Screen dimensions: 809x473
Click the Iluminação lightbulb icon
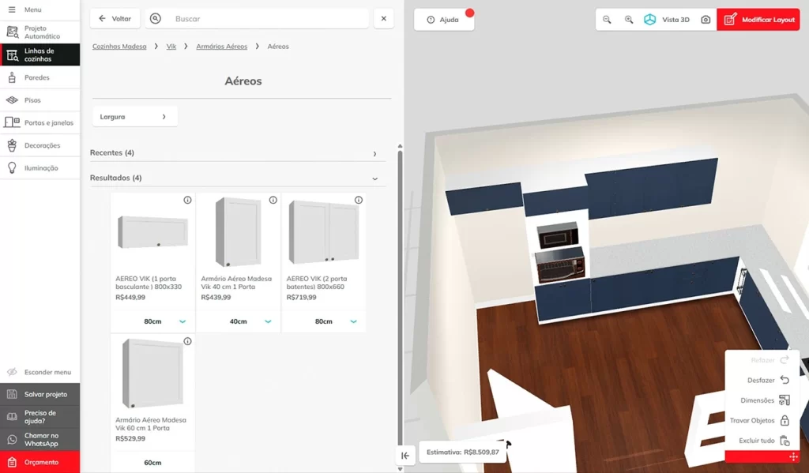(x=12, y=168)
